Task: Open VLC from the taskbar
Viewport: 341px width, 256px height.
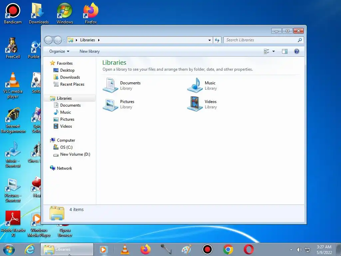Action: click(x=125, y=249)
